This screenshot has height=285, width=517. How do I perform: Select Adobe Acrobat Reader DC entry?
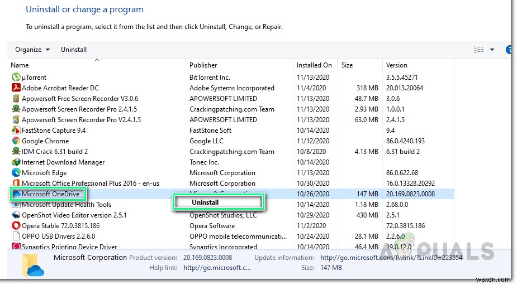(60, 88)
